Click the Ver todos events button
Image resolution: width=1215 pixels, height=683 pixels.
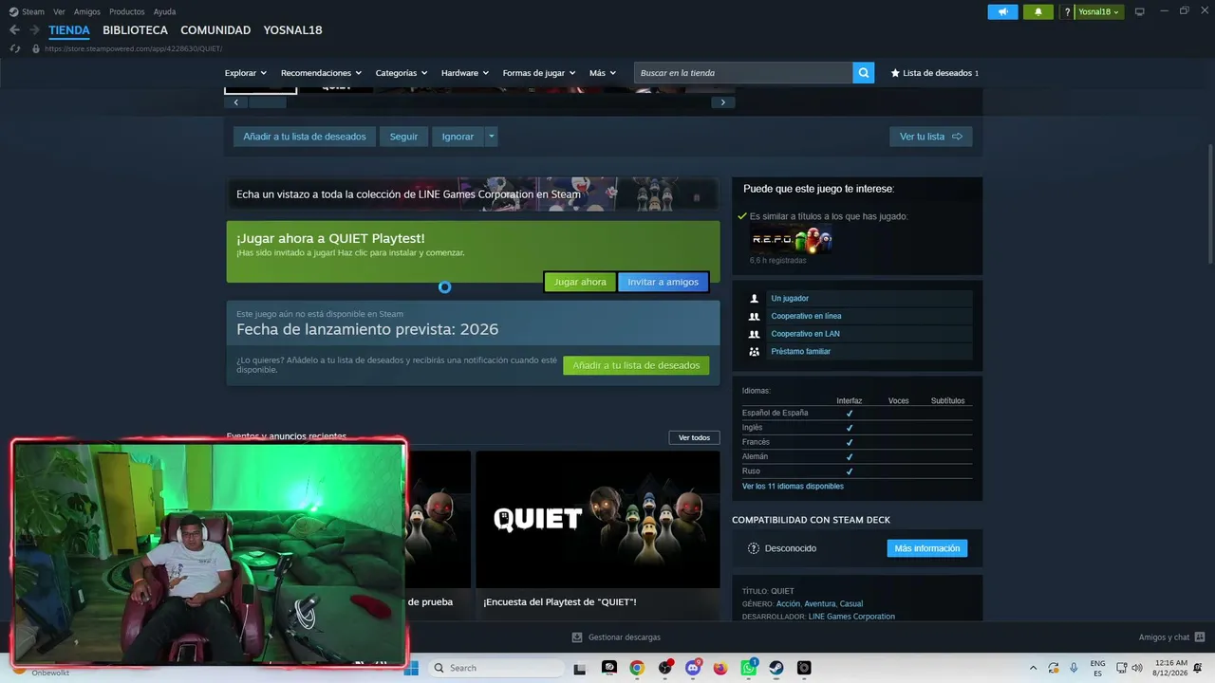coord(694,437)
